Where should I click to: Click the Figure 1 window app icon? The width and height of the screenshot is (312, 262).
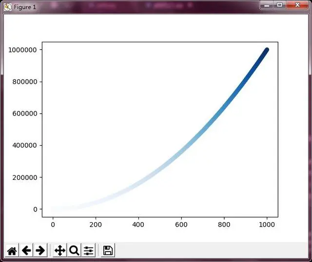[8, 7]
